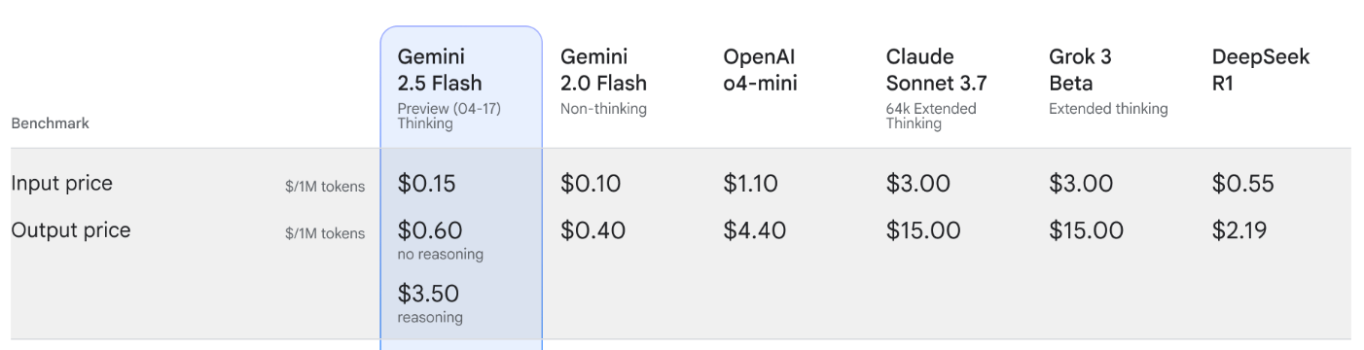Image resolution: width=1364 pixels, height=350 pixels.
Task: Select the $1.10 o4-mini input price
Action: pyautogui.click(x=750, y=183)
